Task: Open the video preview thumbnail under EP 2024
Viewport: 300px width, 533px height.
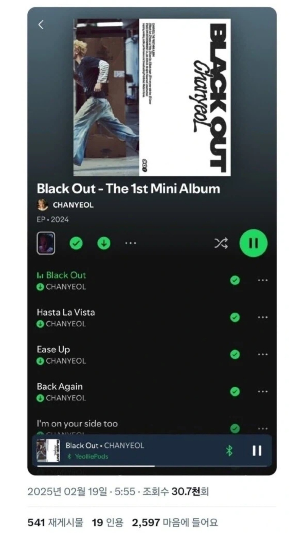Action: click(x=46, y=243)
